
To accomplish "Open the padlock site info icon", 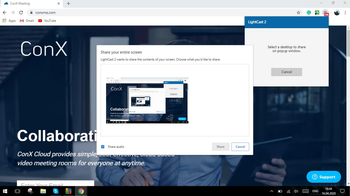I will coord(31,13).
